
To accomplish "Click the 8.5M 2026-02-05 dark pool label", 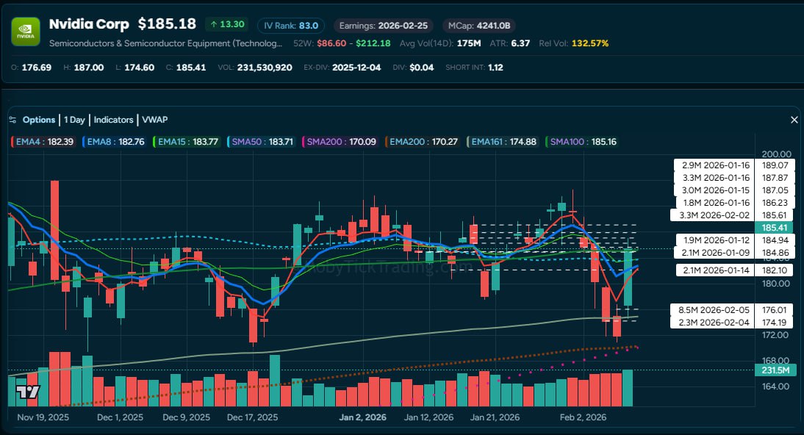I will 713,309.
